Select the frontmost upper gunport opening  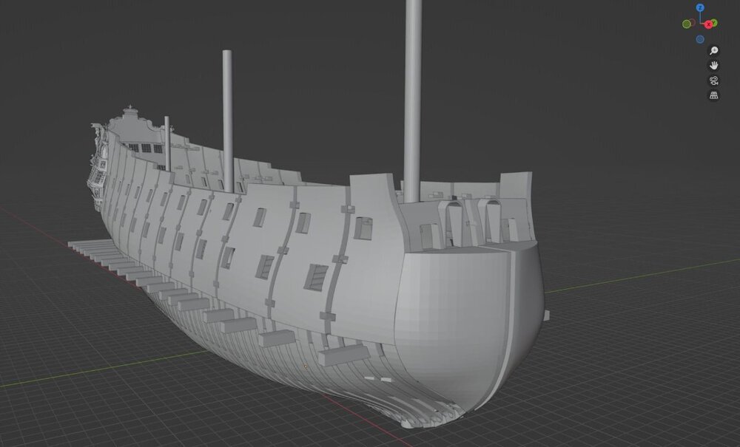363,228
